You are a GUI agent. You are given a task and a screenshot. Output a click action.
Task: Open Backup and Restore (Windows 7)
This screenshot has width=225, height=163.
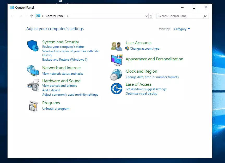click(x=65, y=60)
